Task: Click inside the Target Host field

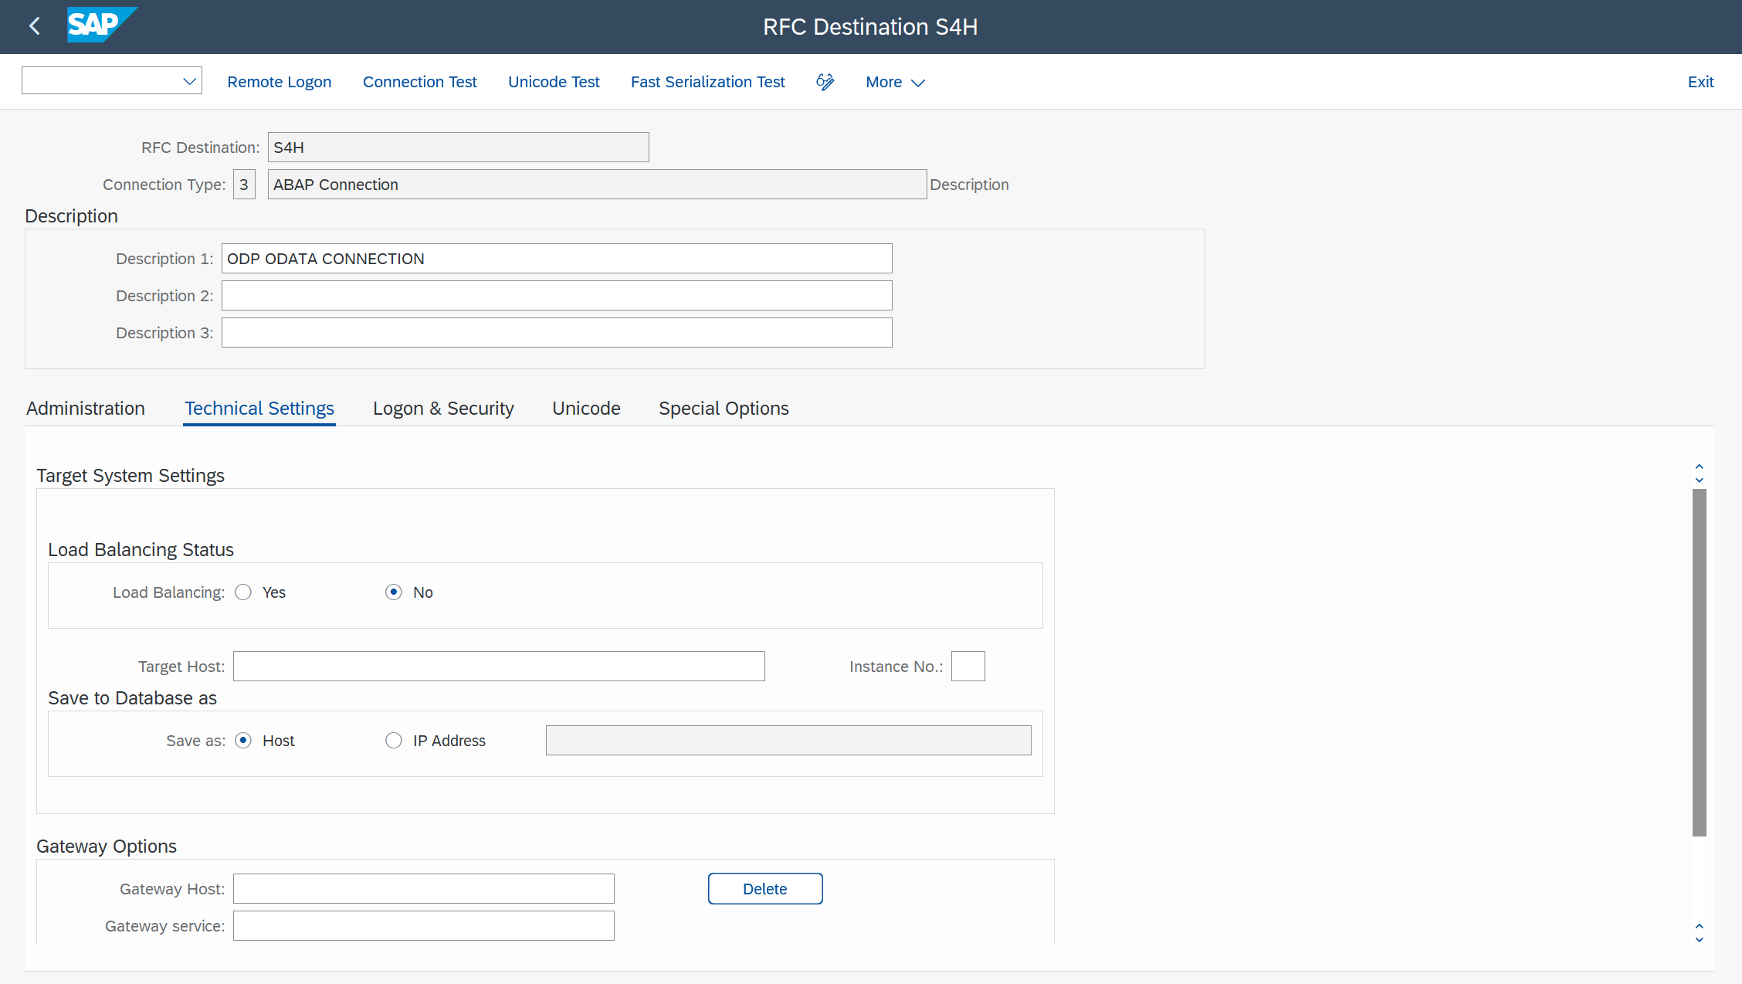Action: [498, 666]
